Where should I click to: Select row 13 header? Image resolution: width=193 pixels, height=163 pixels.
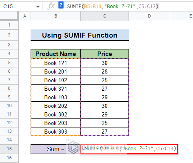9,132
